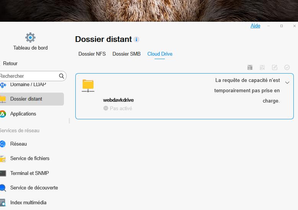Open the Aide help link
Image resolution: width=298 pixels, height=210 pixels.
(255, 26)
